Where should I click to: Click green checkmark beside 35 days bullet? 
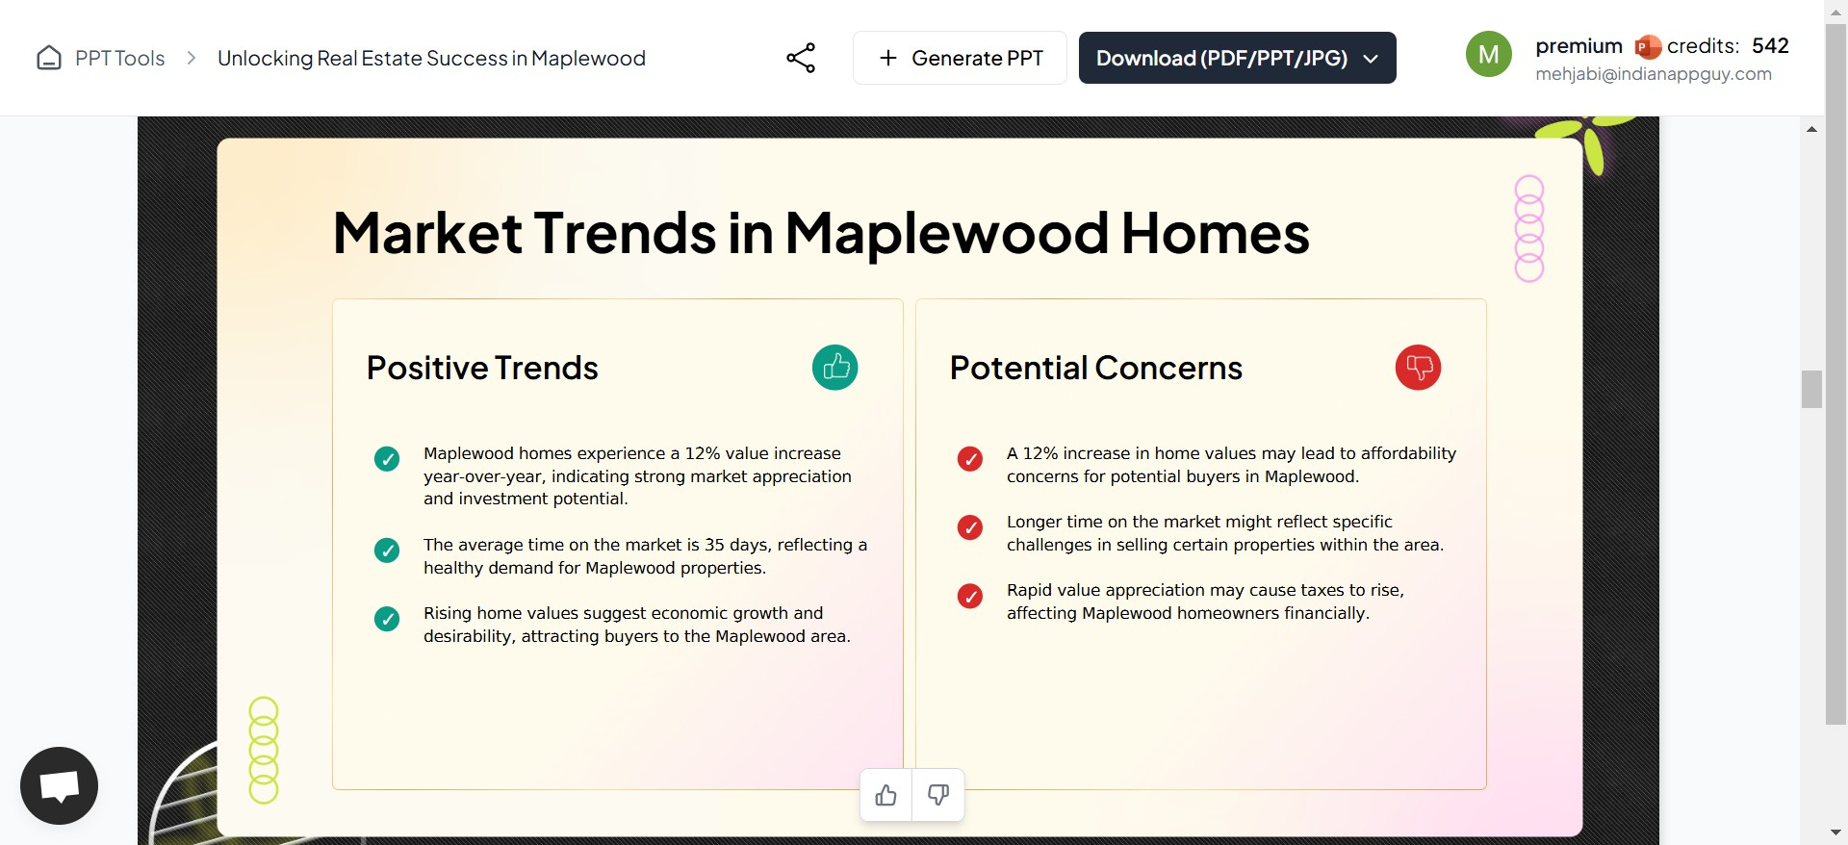387,551
